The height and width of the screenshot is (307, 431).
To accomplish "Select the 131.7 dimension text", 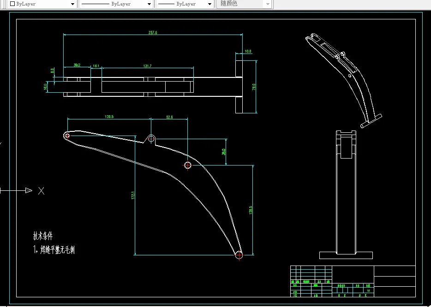I will [x=147, y=66].
